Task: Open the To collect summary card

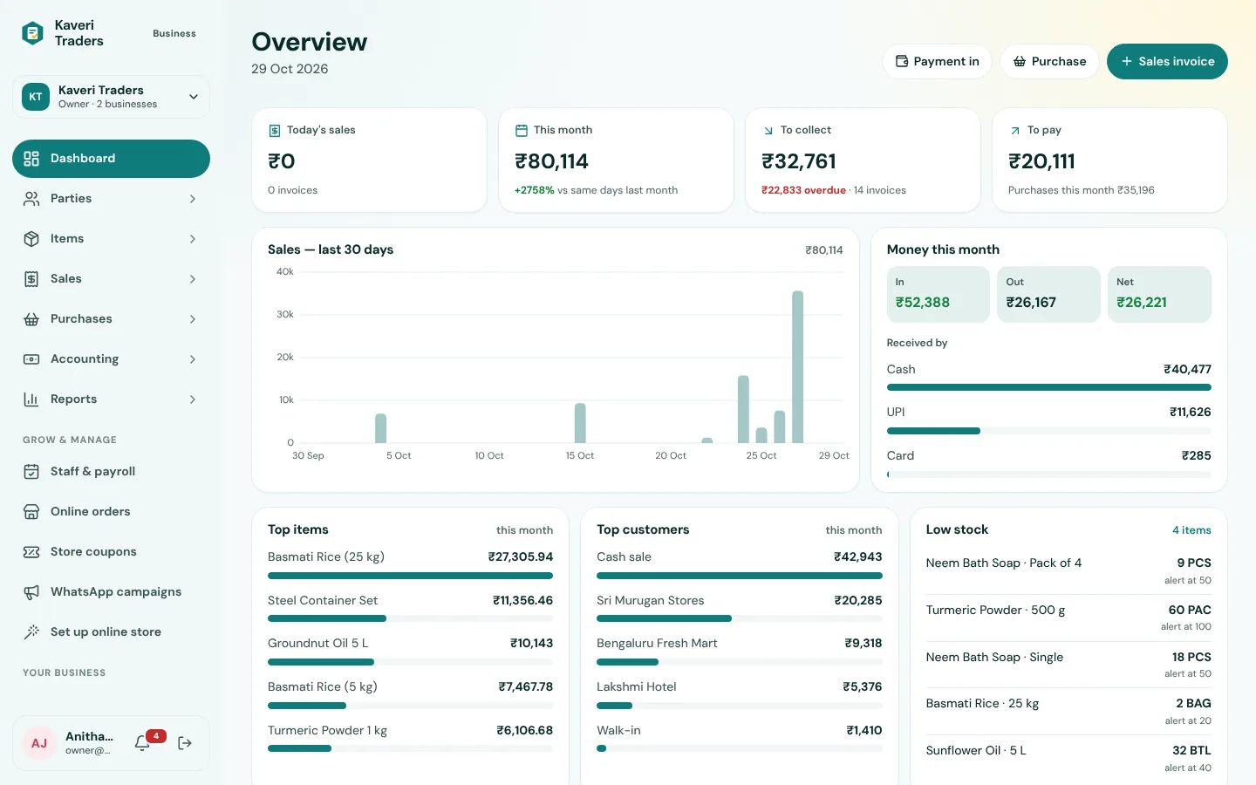Action: tap(863, 160)
